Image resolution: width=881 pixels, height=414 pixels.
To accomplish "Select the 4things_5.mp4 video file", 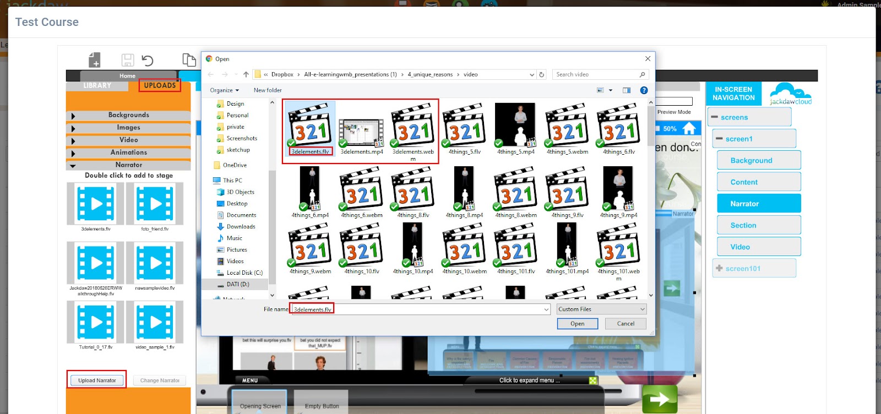I will point(515,129).
